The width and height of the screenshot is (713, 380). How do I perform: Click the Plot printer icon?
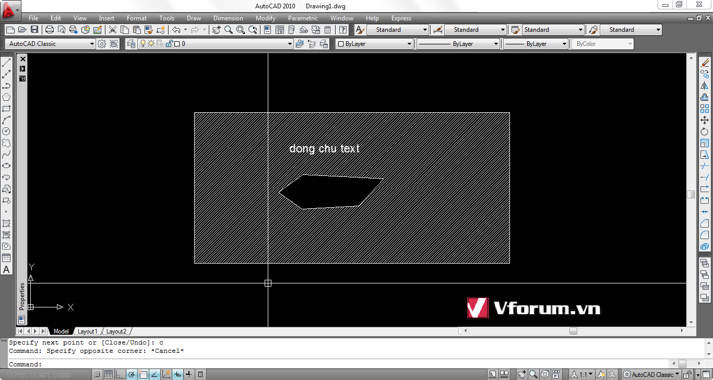tap(50, 30)
